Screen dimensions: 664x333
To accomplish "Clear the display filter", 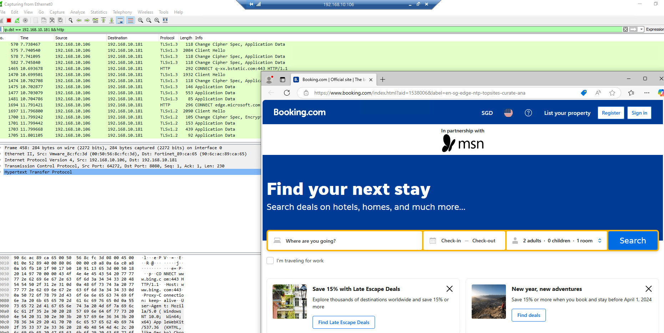I will pyautogui.click(x=625, y=29).
